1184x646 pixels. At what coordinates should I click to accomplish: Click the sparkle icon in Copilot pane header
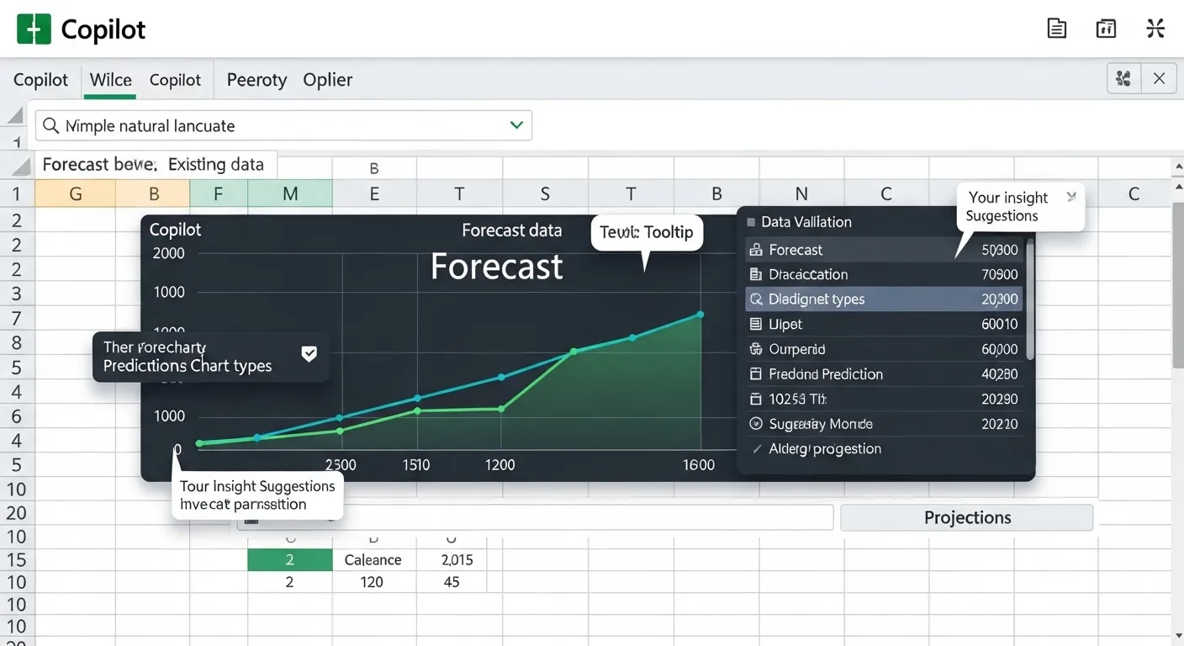pos(1123,77)
